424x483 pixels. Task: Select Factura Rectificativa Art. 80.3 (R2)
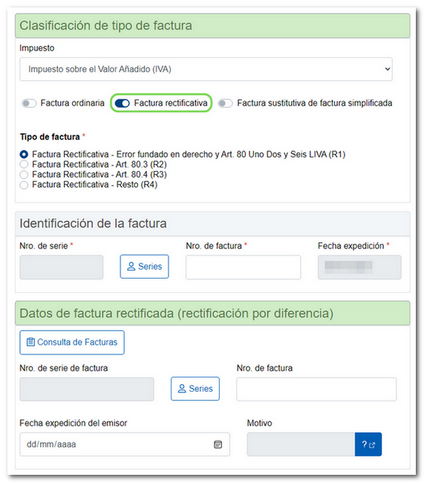[x=24, y=164]
